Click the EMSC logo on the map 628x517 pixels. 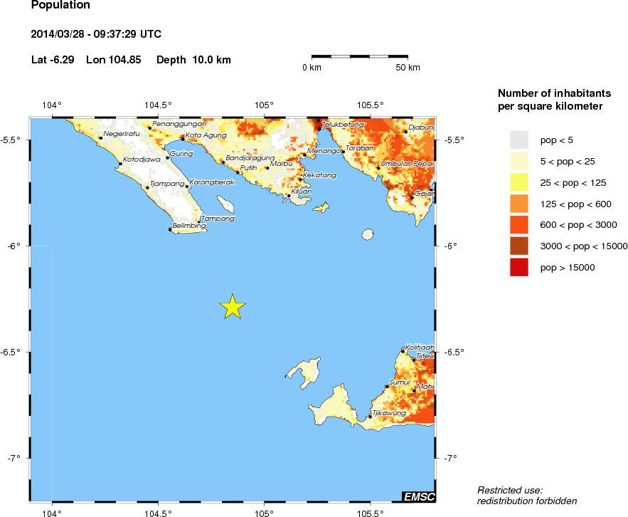pyautogui.click(x=418, y=496)
